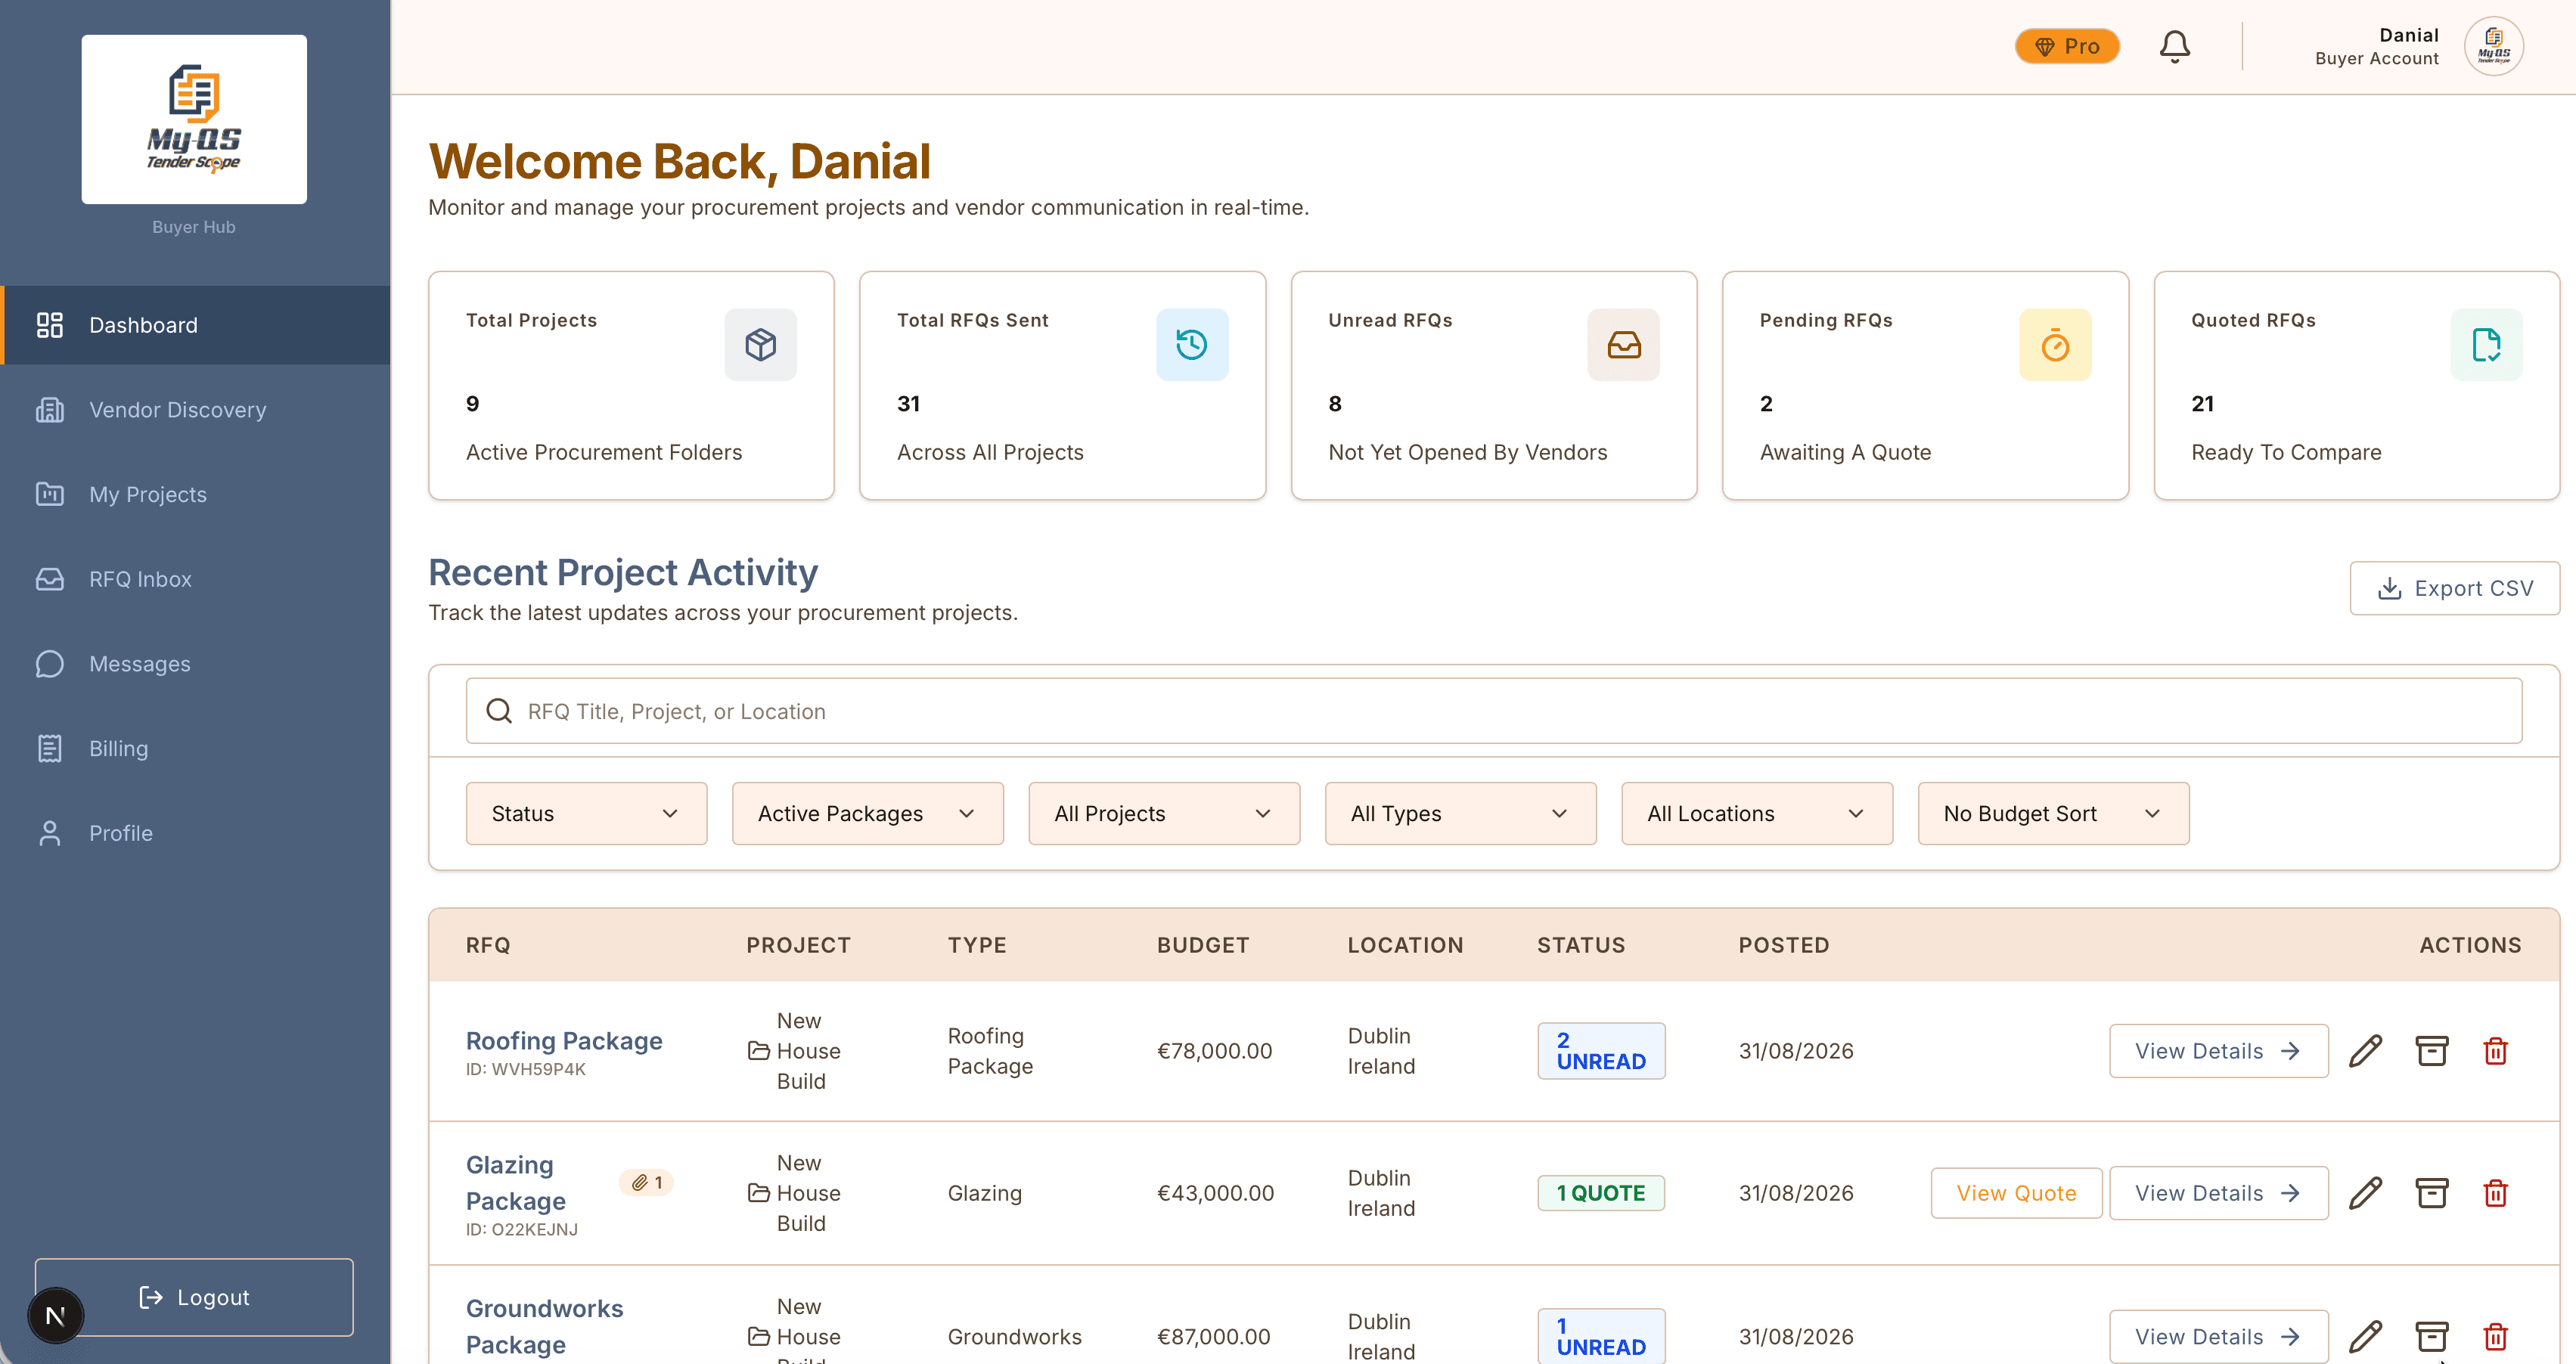The image size is (2576, 1364).
Task: Click the My-QS Tender Scope logo
Action: click(194, 120)
